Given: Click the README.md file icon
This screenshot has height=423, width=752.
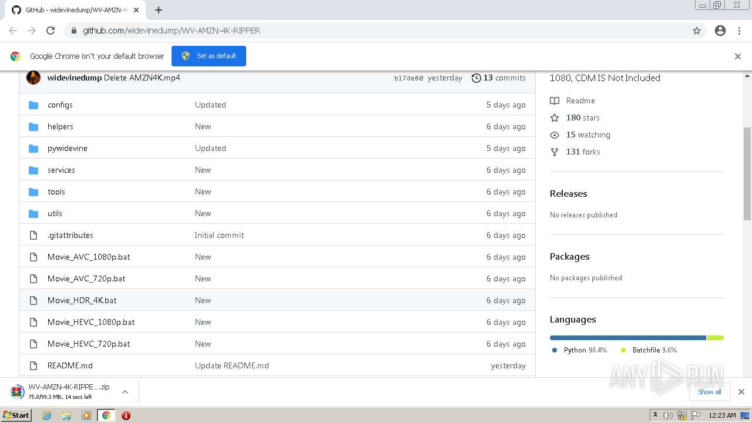Looking at the screenshot, I should (33, 366).
